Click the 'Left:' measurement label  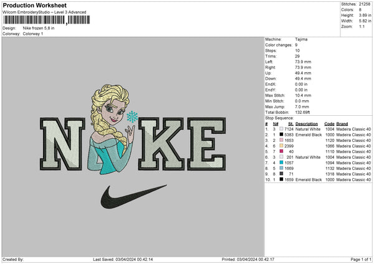pos(268,62)
